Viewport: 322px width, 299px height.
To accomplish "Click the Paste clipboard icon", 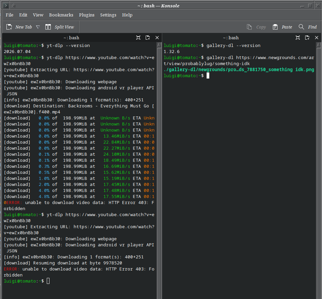I will click(x=275, y=27).
